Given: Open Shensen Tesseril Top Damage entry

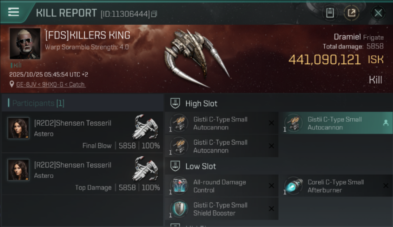Looking at the screenshot, I should [82, 174].
